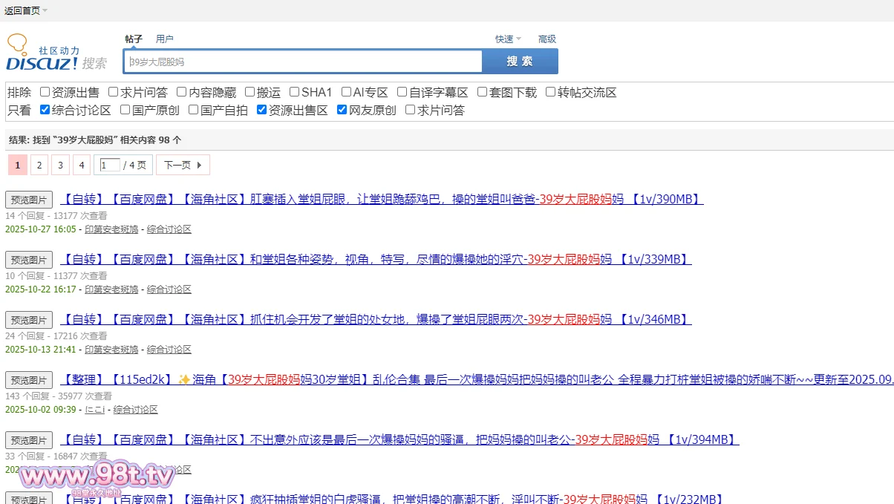Screen dimensions: 894x504
Task: Click 预览图片 for the first result
Action: 29,200
